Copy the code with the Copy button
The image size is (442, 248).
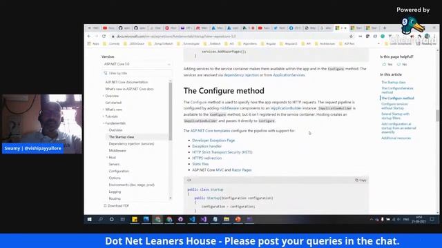tap(361, 180)
